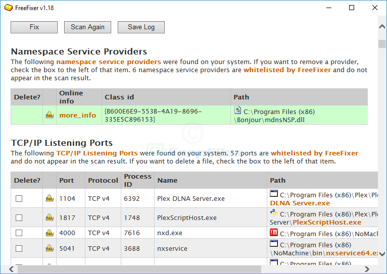Click the Process ID column header
Image resolution: width=387 pixels, height=274 pixels.
(137, 180)
